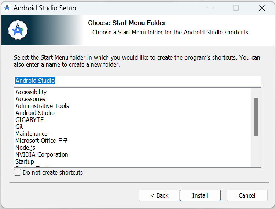Select the Accessibility folder in the list
The height and width of the screenshot is (209, 276).
click(31, 92)
